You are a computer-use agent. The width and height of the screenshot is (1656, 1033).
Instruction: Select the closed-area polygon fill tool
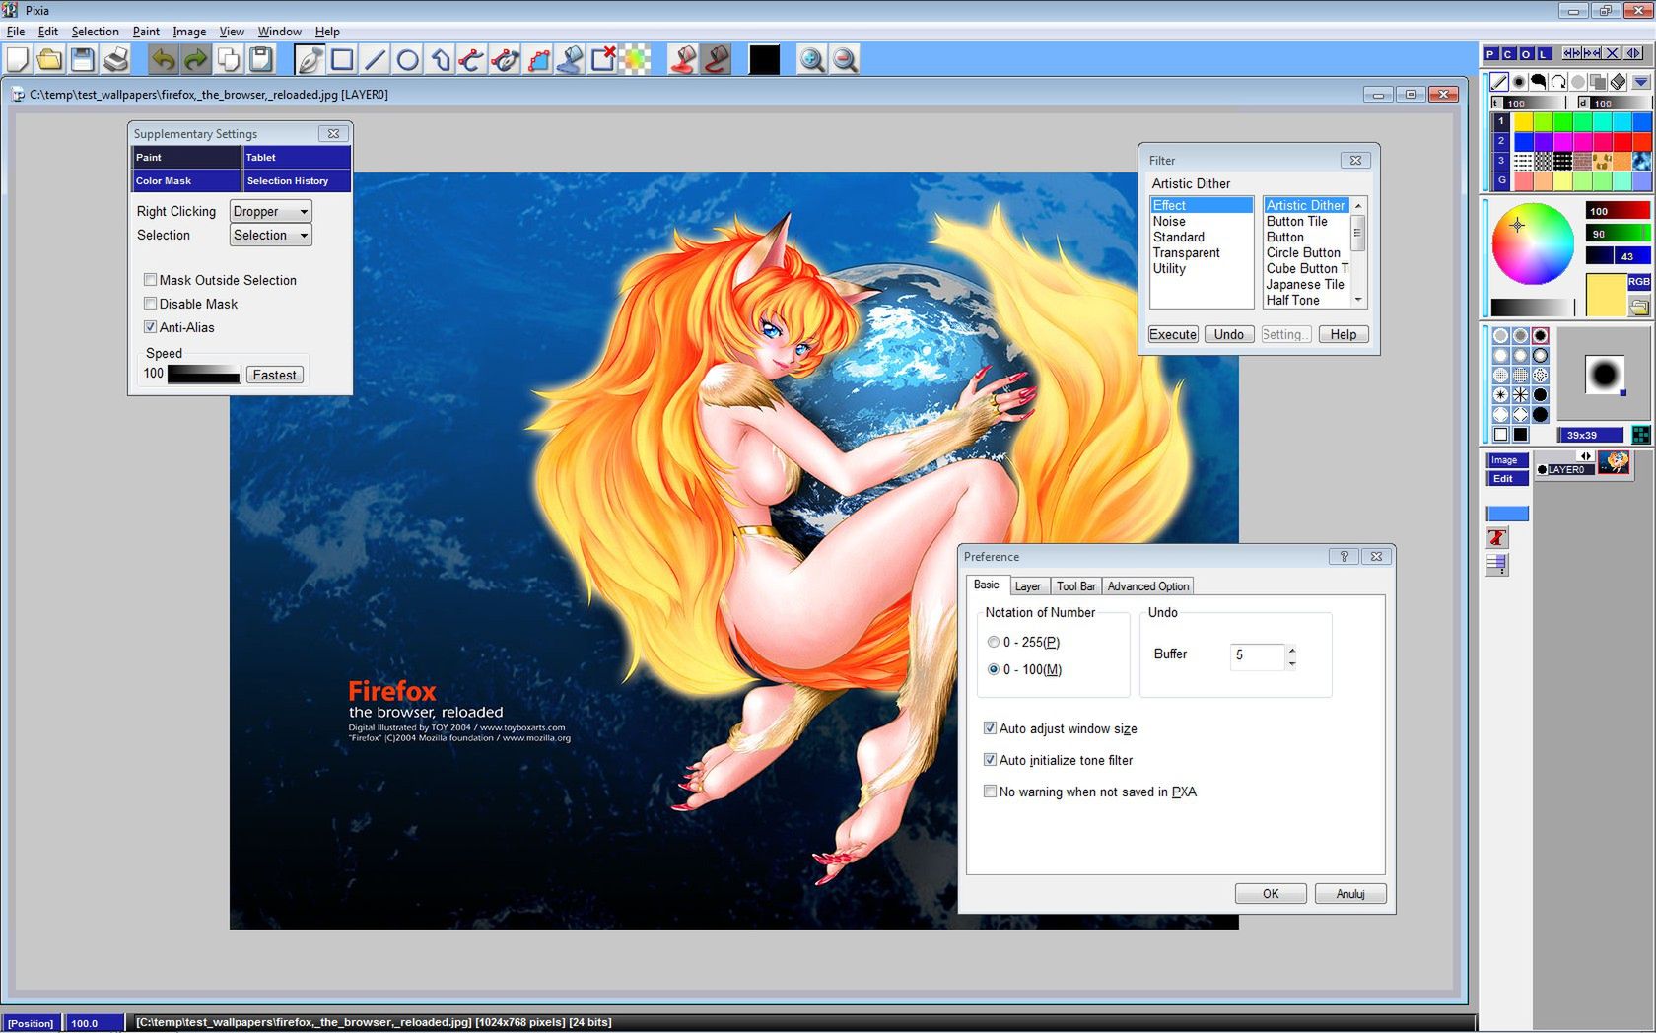(538, 60)
